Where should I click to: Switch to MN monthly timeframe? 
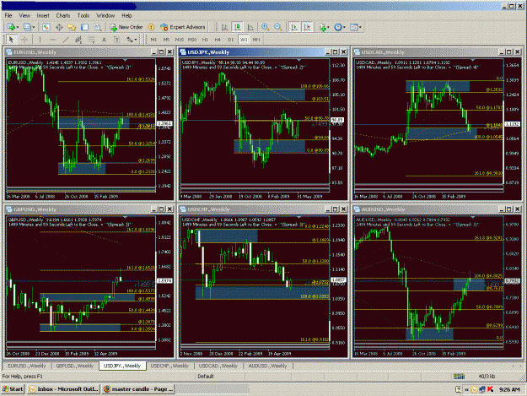[256, 40]
